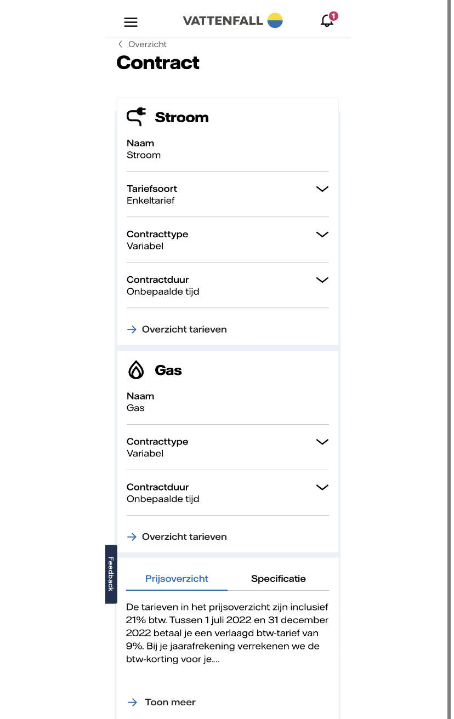Open the notifications bell
454x719 pixels.
[x=327, y=21]
